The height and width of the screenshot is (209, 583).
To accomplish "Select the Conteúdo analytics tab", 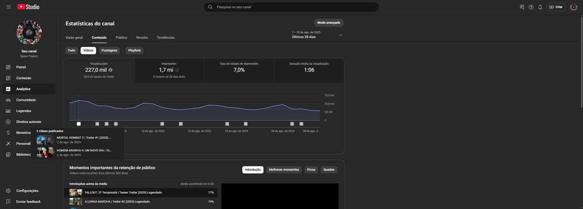I will pyautogui.click(x=99, y=38).
